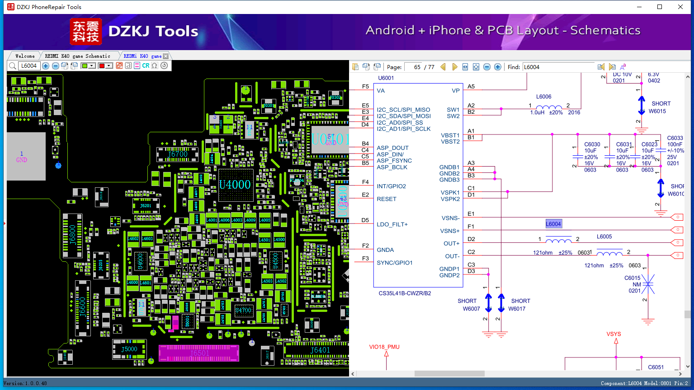Click the VSYS net label in schematic
694x390 pixels.
pos(614,334)
